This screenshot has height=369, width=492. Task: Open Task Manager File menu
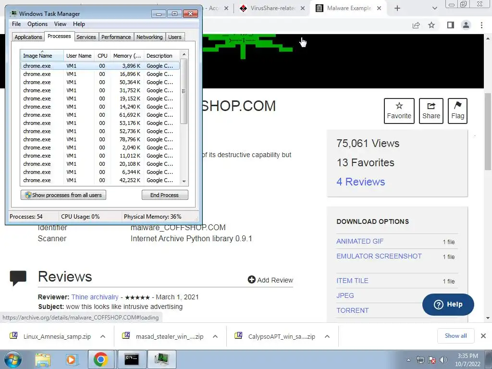pyautogui.click(x=16, y=24)
